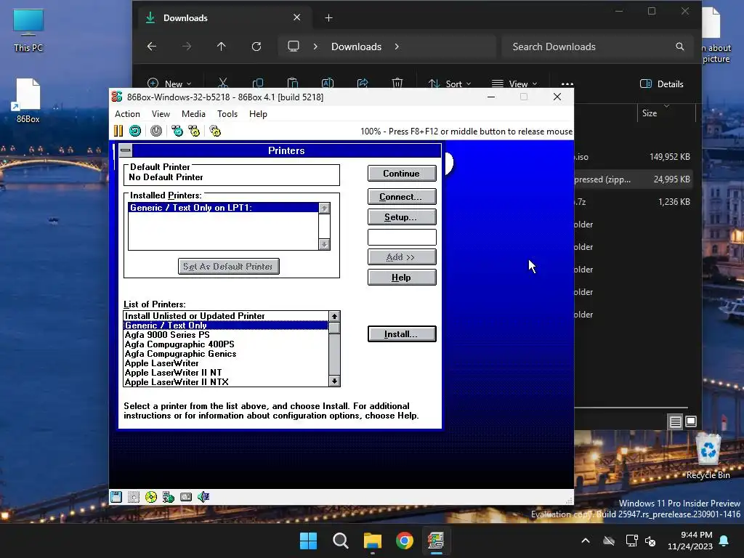The width and height of the screenshot is (744, 558).
Task: Refresh the Downloads folder
Action: (x=256, y=46)
